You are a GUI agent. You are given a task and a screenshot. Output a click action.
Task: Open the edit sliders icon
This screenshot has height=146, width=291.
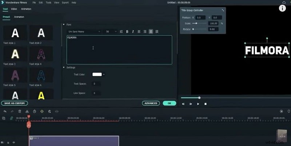coord(49,112)
